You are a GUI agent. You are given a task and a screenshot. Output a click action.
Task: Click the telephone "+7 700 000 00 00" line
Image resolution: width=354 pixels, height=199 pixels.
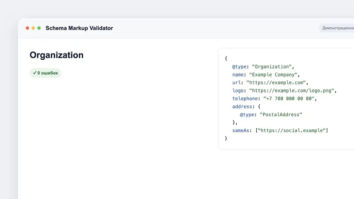(274, 99)
